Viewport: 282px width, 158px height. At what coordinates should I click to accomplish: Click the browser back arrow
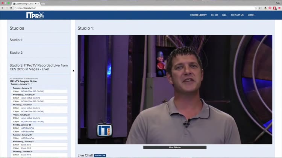3,8
